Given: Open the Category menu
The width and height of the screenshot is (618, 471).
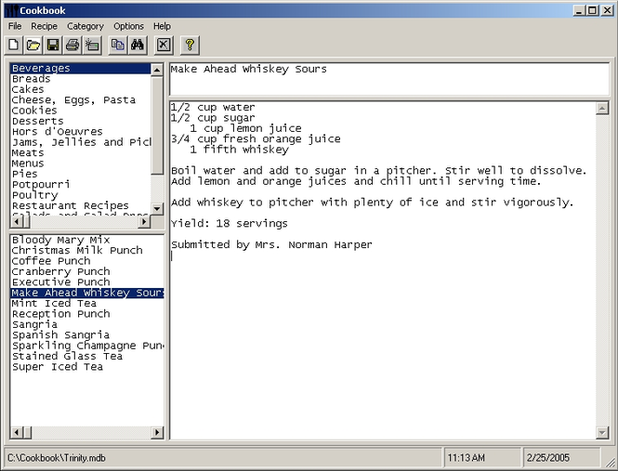Looking at the screenshot, I should click(85, 26).
